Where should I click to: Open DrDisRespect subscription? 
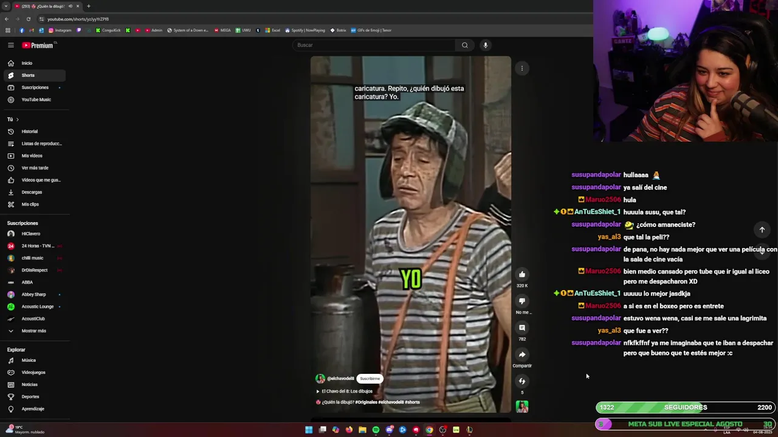tap(34, 270)
